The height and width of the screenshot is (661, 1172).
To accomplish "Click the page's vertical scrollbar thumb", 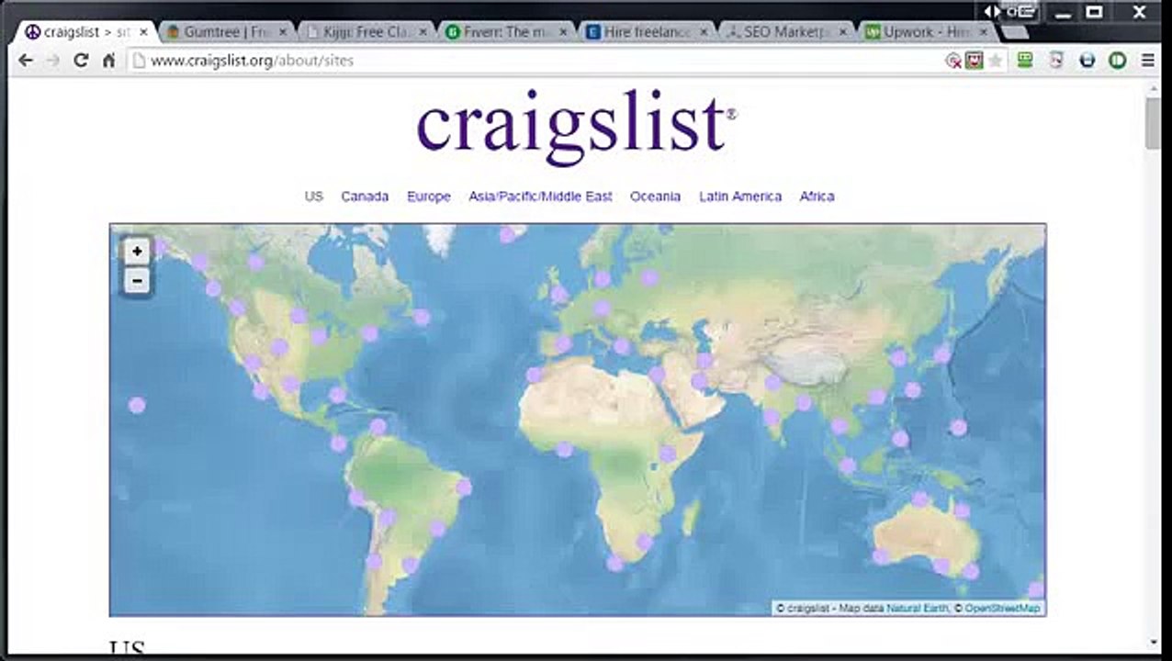I will tap(1153, 122).
